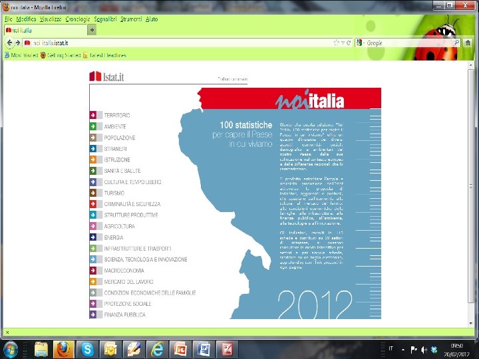Viewport: 479px width, 359px height.
Task: Click the red arrow icon beside CRIMINALITÀ E SICUREZZA
Action: [93, 204]
